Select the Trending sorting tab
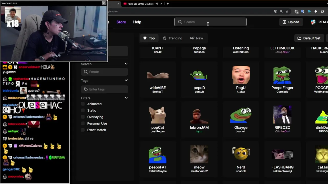Viewport: 328px width, 184px height. click(x=172, y=38)
